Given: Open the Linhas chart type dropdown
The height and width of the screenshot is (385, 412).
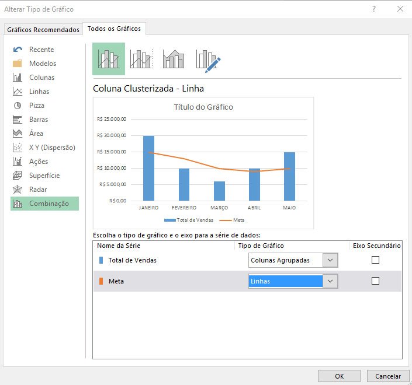Looking at the screenshot, I should [x=331, y=281].
